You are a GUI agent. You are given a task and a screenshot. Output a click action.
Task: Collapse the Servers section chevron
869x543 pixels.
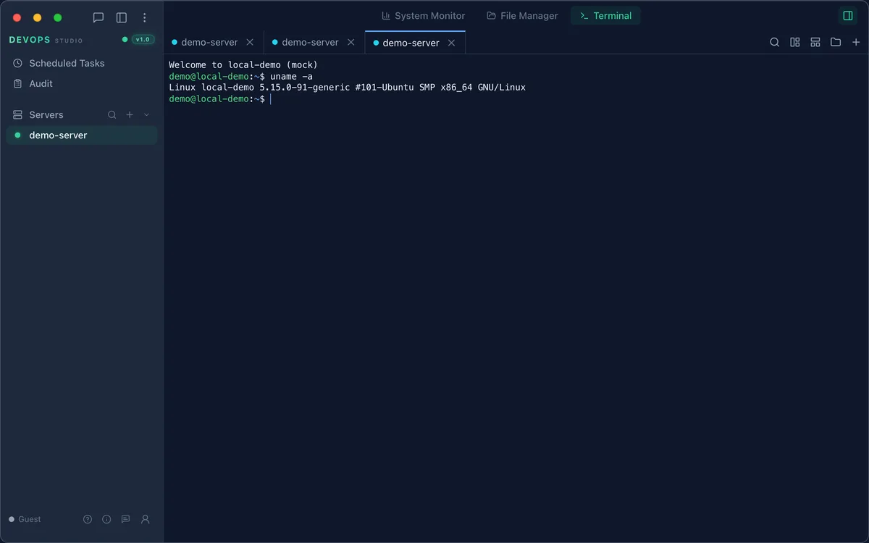[147, 114]
